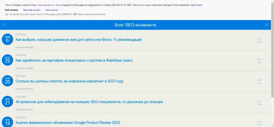This screenshot has width=274, height=127.
Task: Click square icon beside Google Product Review article
Action: pyautogui.click(x=259, y=123)
